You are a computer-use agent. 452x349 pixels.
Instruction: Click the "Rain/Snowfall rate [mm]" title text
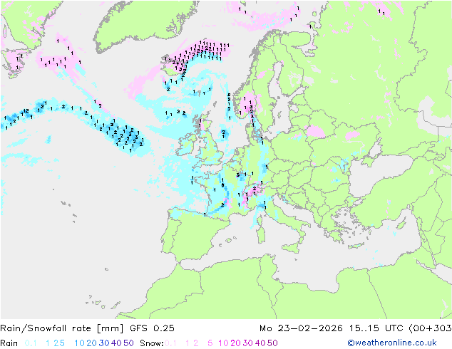point(62,328)
